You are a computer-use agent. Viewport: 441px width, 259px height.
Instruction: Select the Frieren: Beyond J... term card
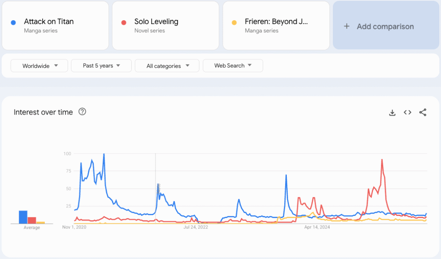tap(276, 25)
